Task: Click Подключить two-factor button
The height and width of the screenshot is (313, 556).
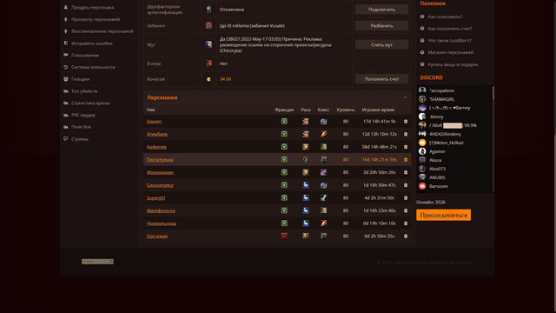Action: 382,10
